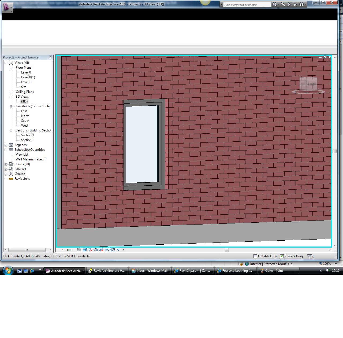Viewport: 343px width, 338px height.
Task: Click the selection filter funnel icon
Action: 309,256
